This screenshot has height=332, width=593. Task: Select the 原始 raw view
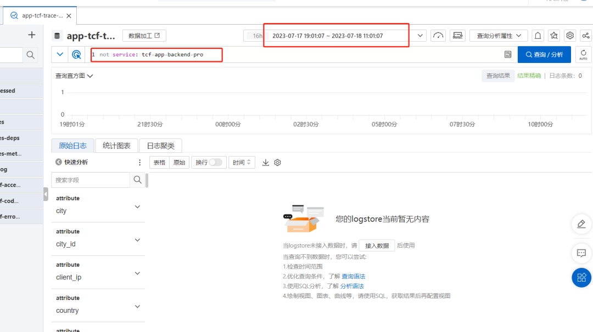click(179, 163)
